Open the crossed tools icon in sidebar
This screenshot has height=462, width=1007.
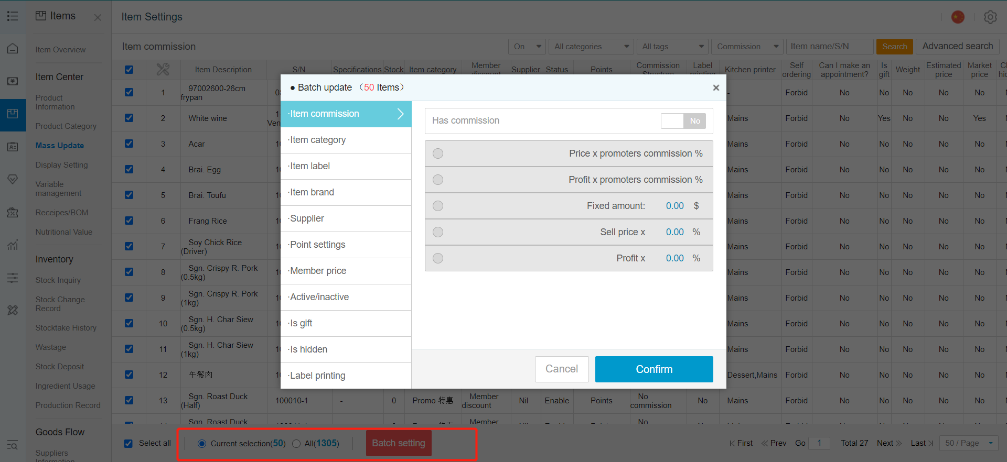click(x=13, y=310)
